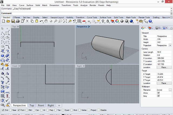Select the Box solid tool
The width and height of the screenshot is (173, 115).
(x=3, y=56)
